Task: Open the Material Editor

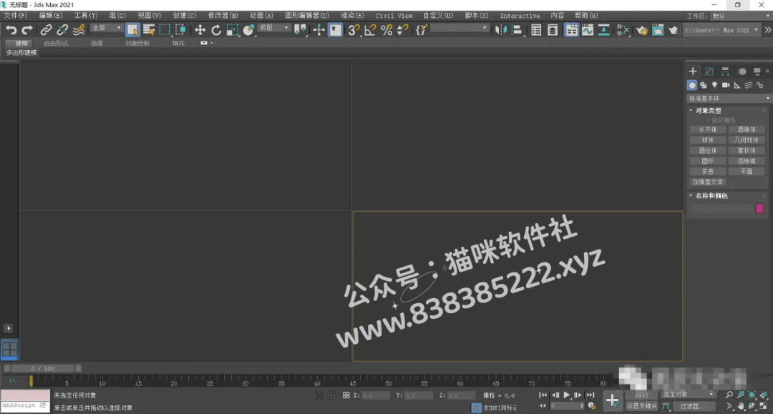Action: pos(623,30)
